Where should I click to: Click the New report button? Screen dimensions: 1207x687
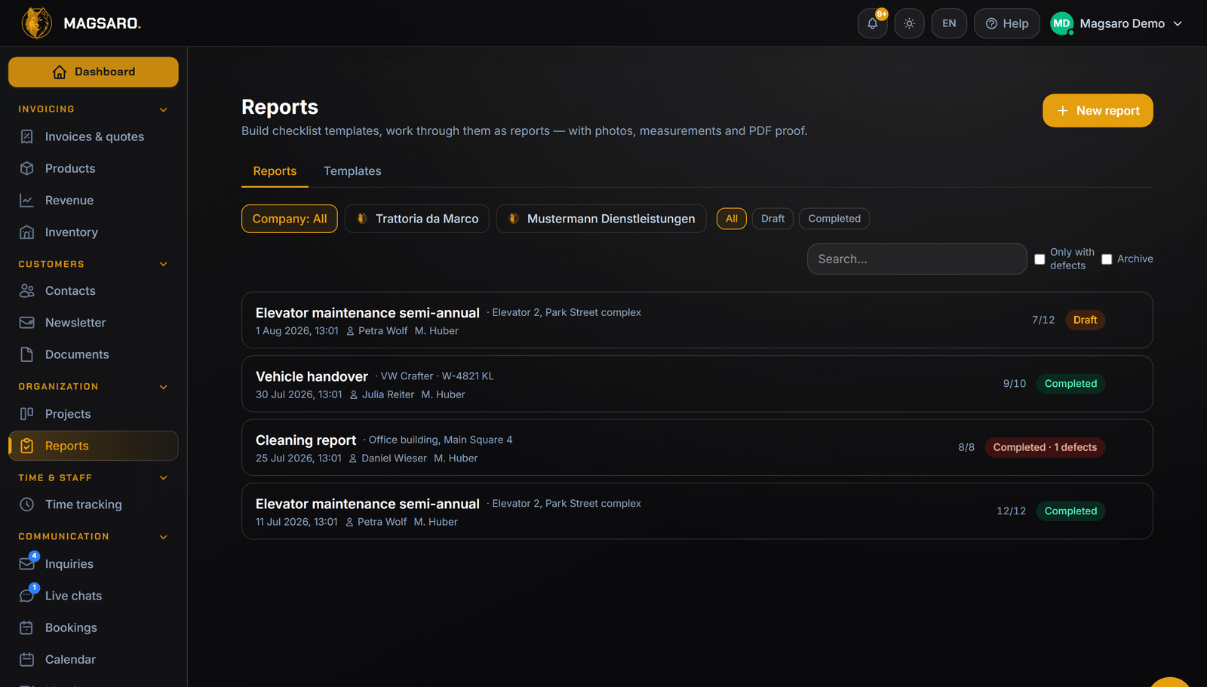tap(1098, 111)
